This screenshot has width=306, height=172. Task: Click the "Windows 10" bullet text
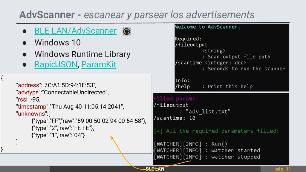coord(58,42)
